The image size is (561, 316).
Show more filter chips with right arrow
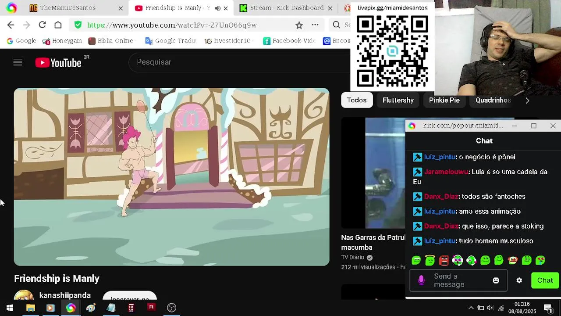tap(527, 100)
